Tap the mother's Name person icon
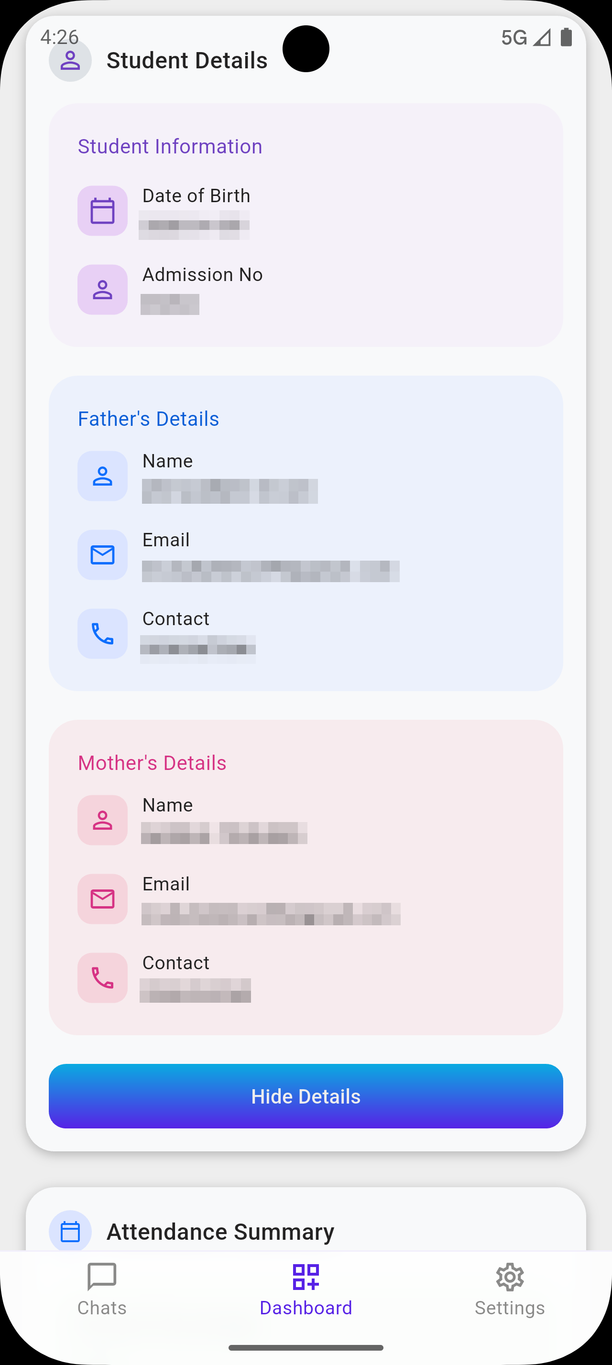612x1365 pixels. (102, 820)
